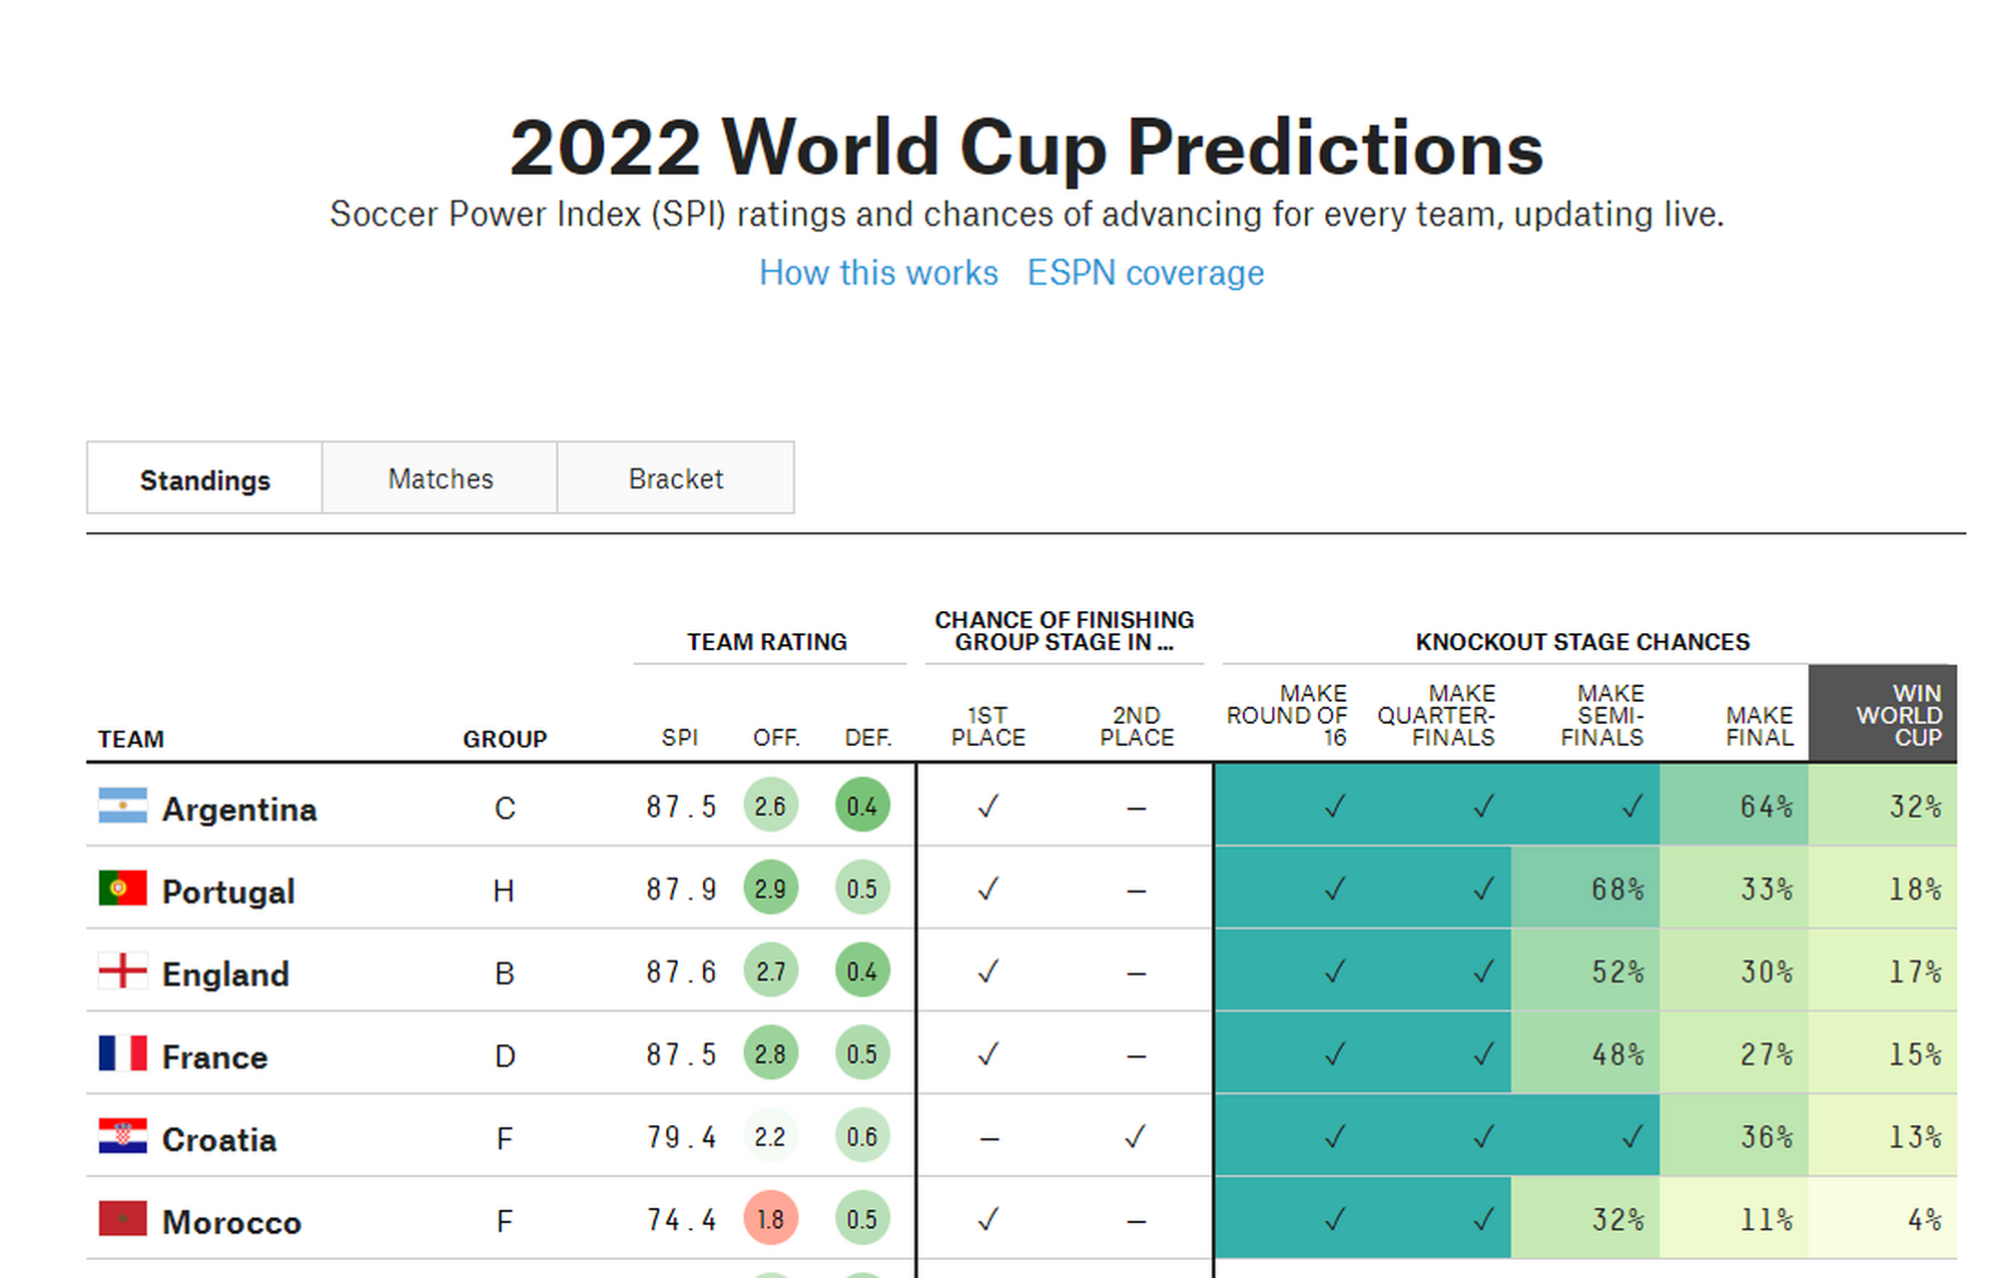Open the 'How this works' link
The height and width of the screenshot is (1278, 2005).
pos(878,273)
